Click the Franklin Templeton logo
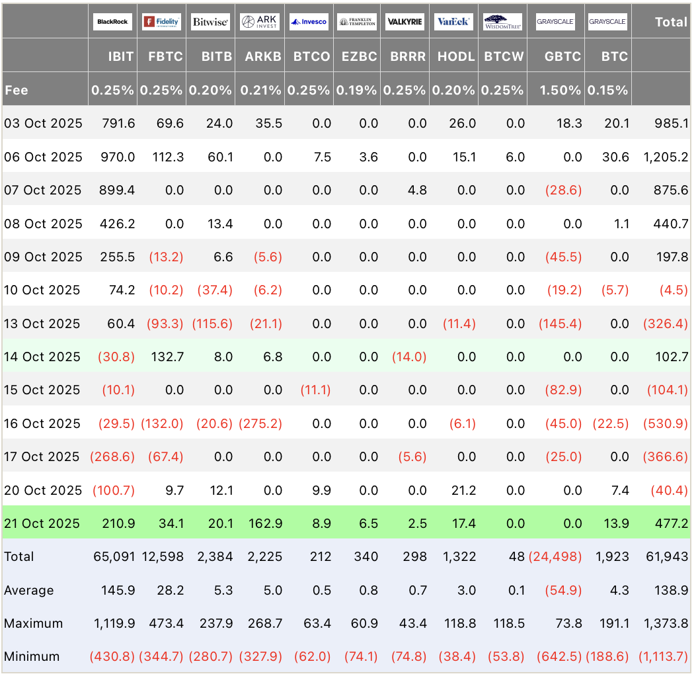This screenshot has height=680, width=698. pos(357,22)
